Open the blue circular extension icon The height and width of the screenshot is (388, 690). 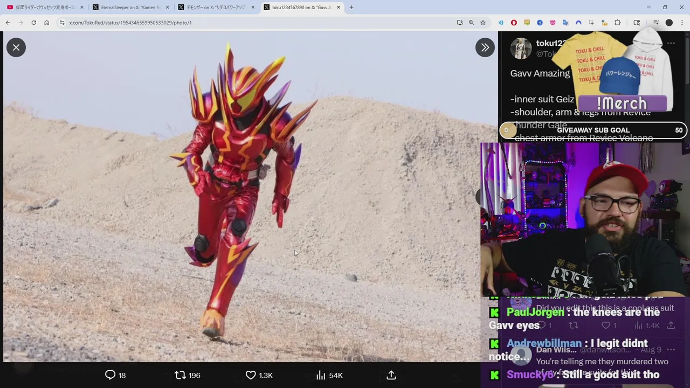[540, 23]
